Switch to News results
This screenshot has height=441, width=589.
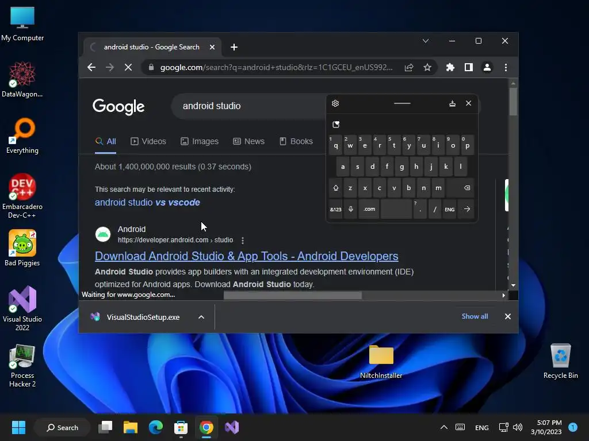248,141
